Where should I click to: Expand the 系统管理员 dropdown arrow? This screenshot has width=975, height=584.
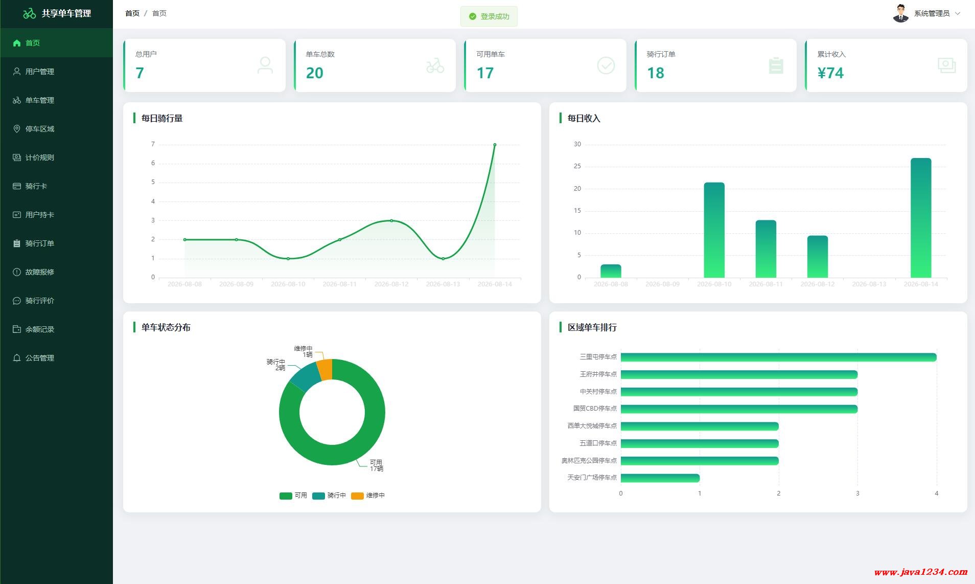tap(958, 13)
